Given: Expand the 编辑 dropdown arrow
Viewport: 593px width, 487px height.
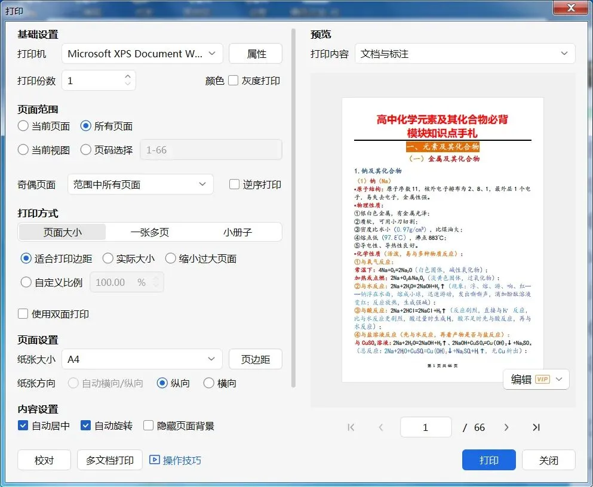Looking at the screenshot, I should tap(559, 380).
